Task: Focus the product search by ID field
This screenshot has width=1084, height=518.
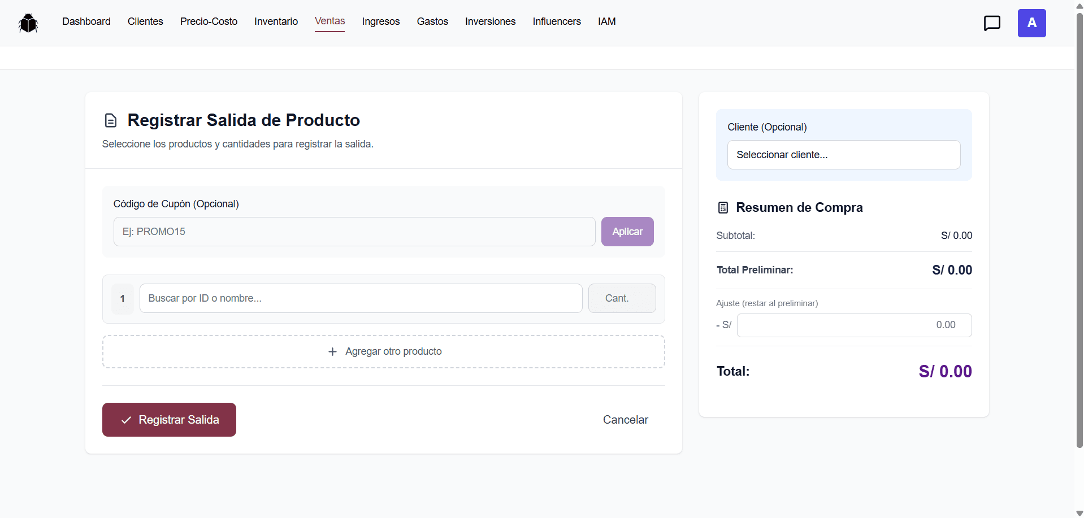Action: point(361,298)
